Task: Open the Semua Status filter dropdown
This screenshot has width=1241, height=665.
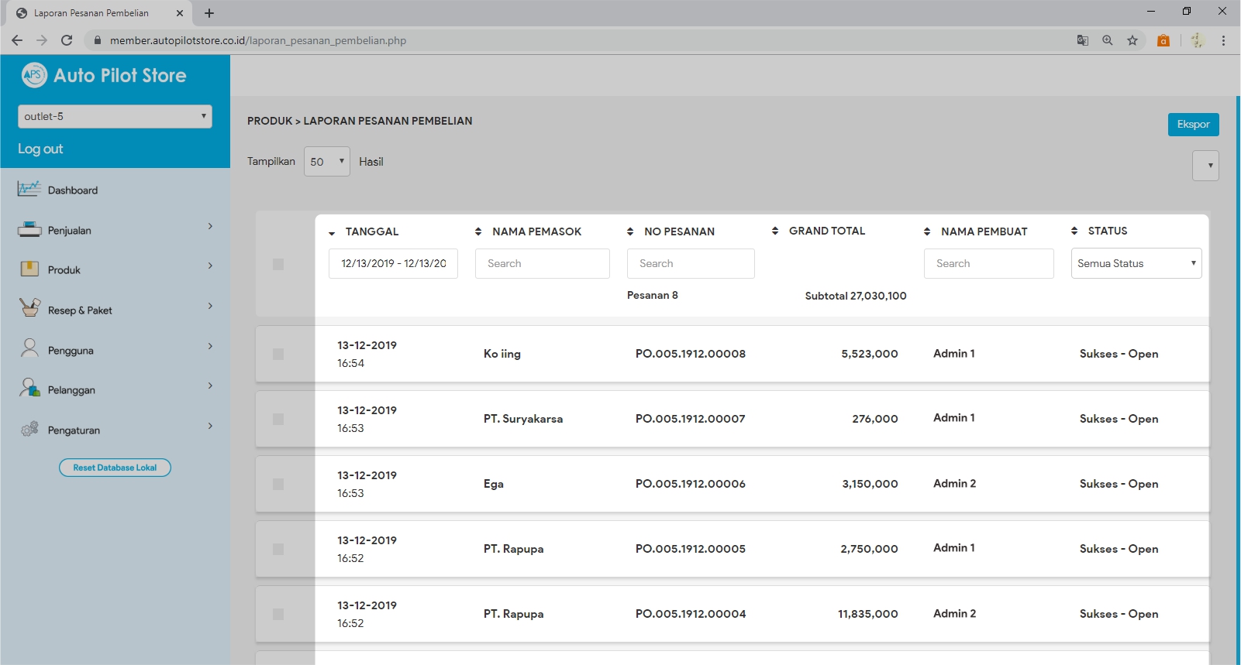Action: click(1136, 263)
